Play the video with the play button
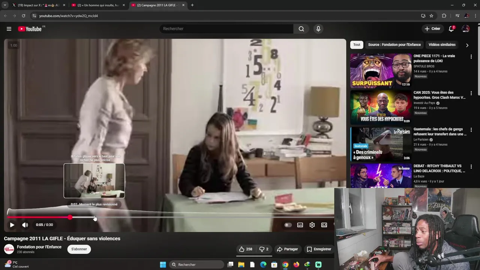 click(x=12, y=225)
